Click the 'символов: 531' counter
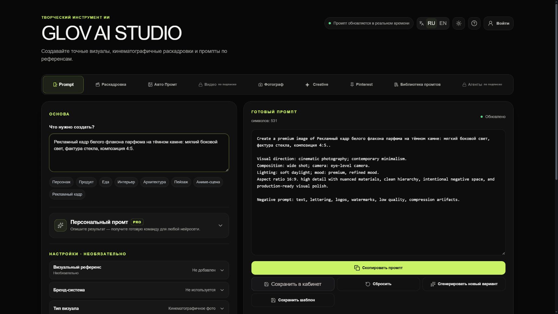The width and height of the screenshot is (558, 314). click(264, 121)
